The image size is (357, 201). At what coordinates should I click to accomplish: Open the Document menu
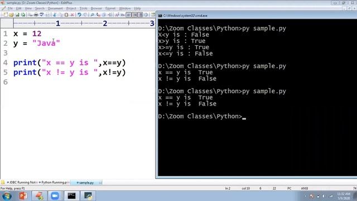click(55, 8)
